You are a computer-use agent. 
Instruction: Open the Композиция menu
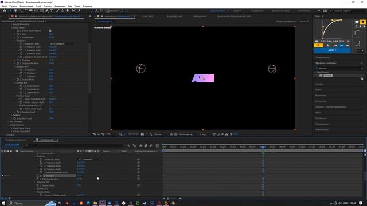click(x=26, y=6)
